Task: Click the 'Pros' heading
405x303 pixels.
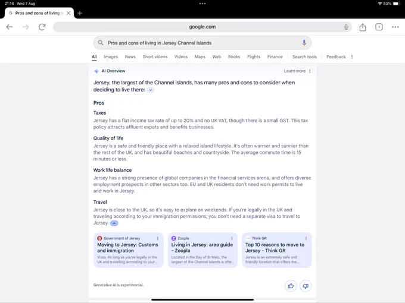Action: coord(99,103)
